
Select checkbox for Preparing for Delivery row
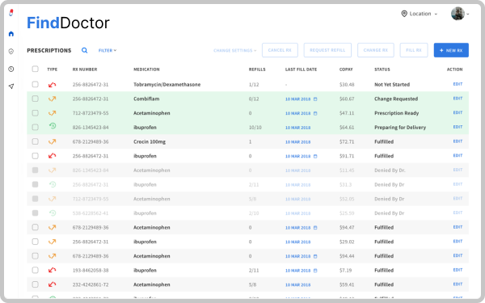tap(36, 127)
